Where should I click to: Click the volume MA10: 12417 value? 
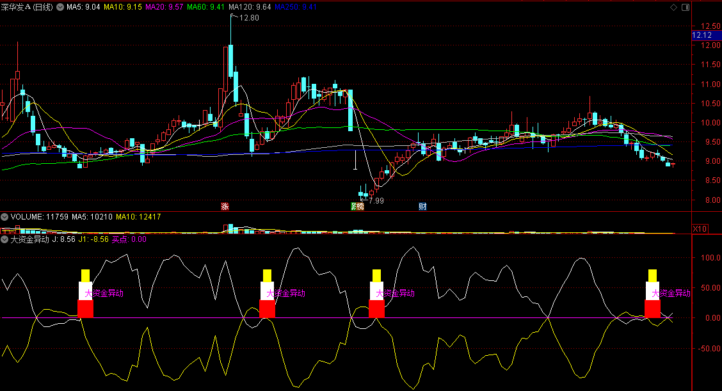[x=138, y=217]
